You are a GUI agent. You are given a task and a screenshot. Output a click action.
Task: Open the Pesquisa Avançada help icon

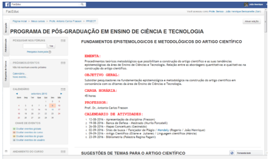pos(50,52)
